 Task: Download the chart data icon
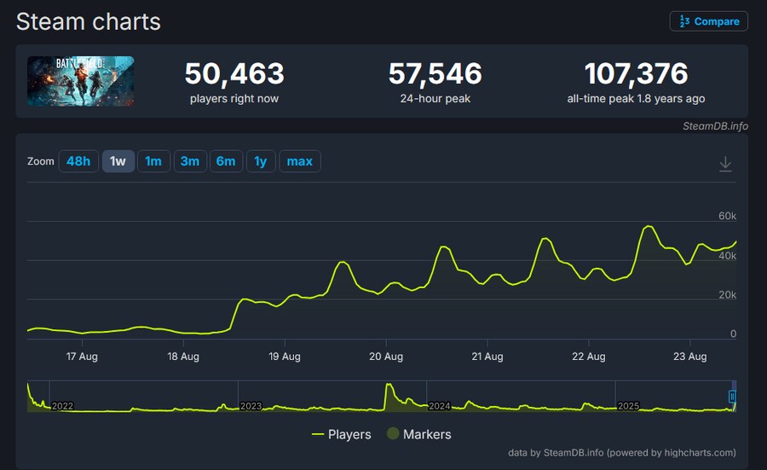pos(725,164)
